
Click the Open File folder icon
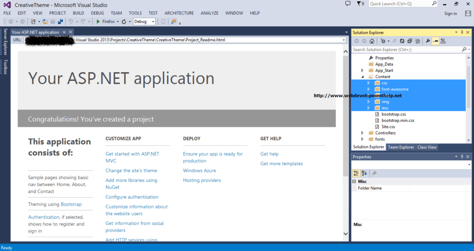(x=45, y=21)
